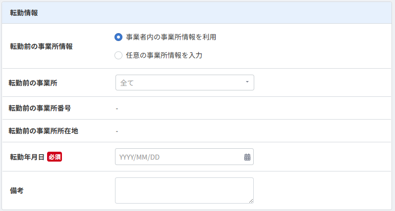Click the dash value beside 転勤前の事業所番号
This screenshot has height=211, width=395.
(x=117, y=108)
